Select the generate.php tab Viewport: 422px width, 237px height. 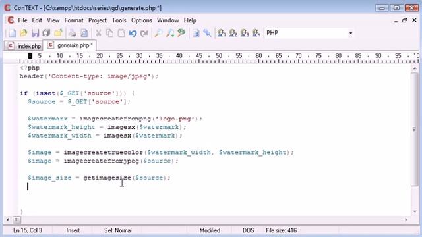(x=70, y=45)
